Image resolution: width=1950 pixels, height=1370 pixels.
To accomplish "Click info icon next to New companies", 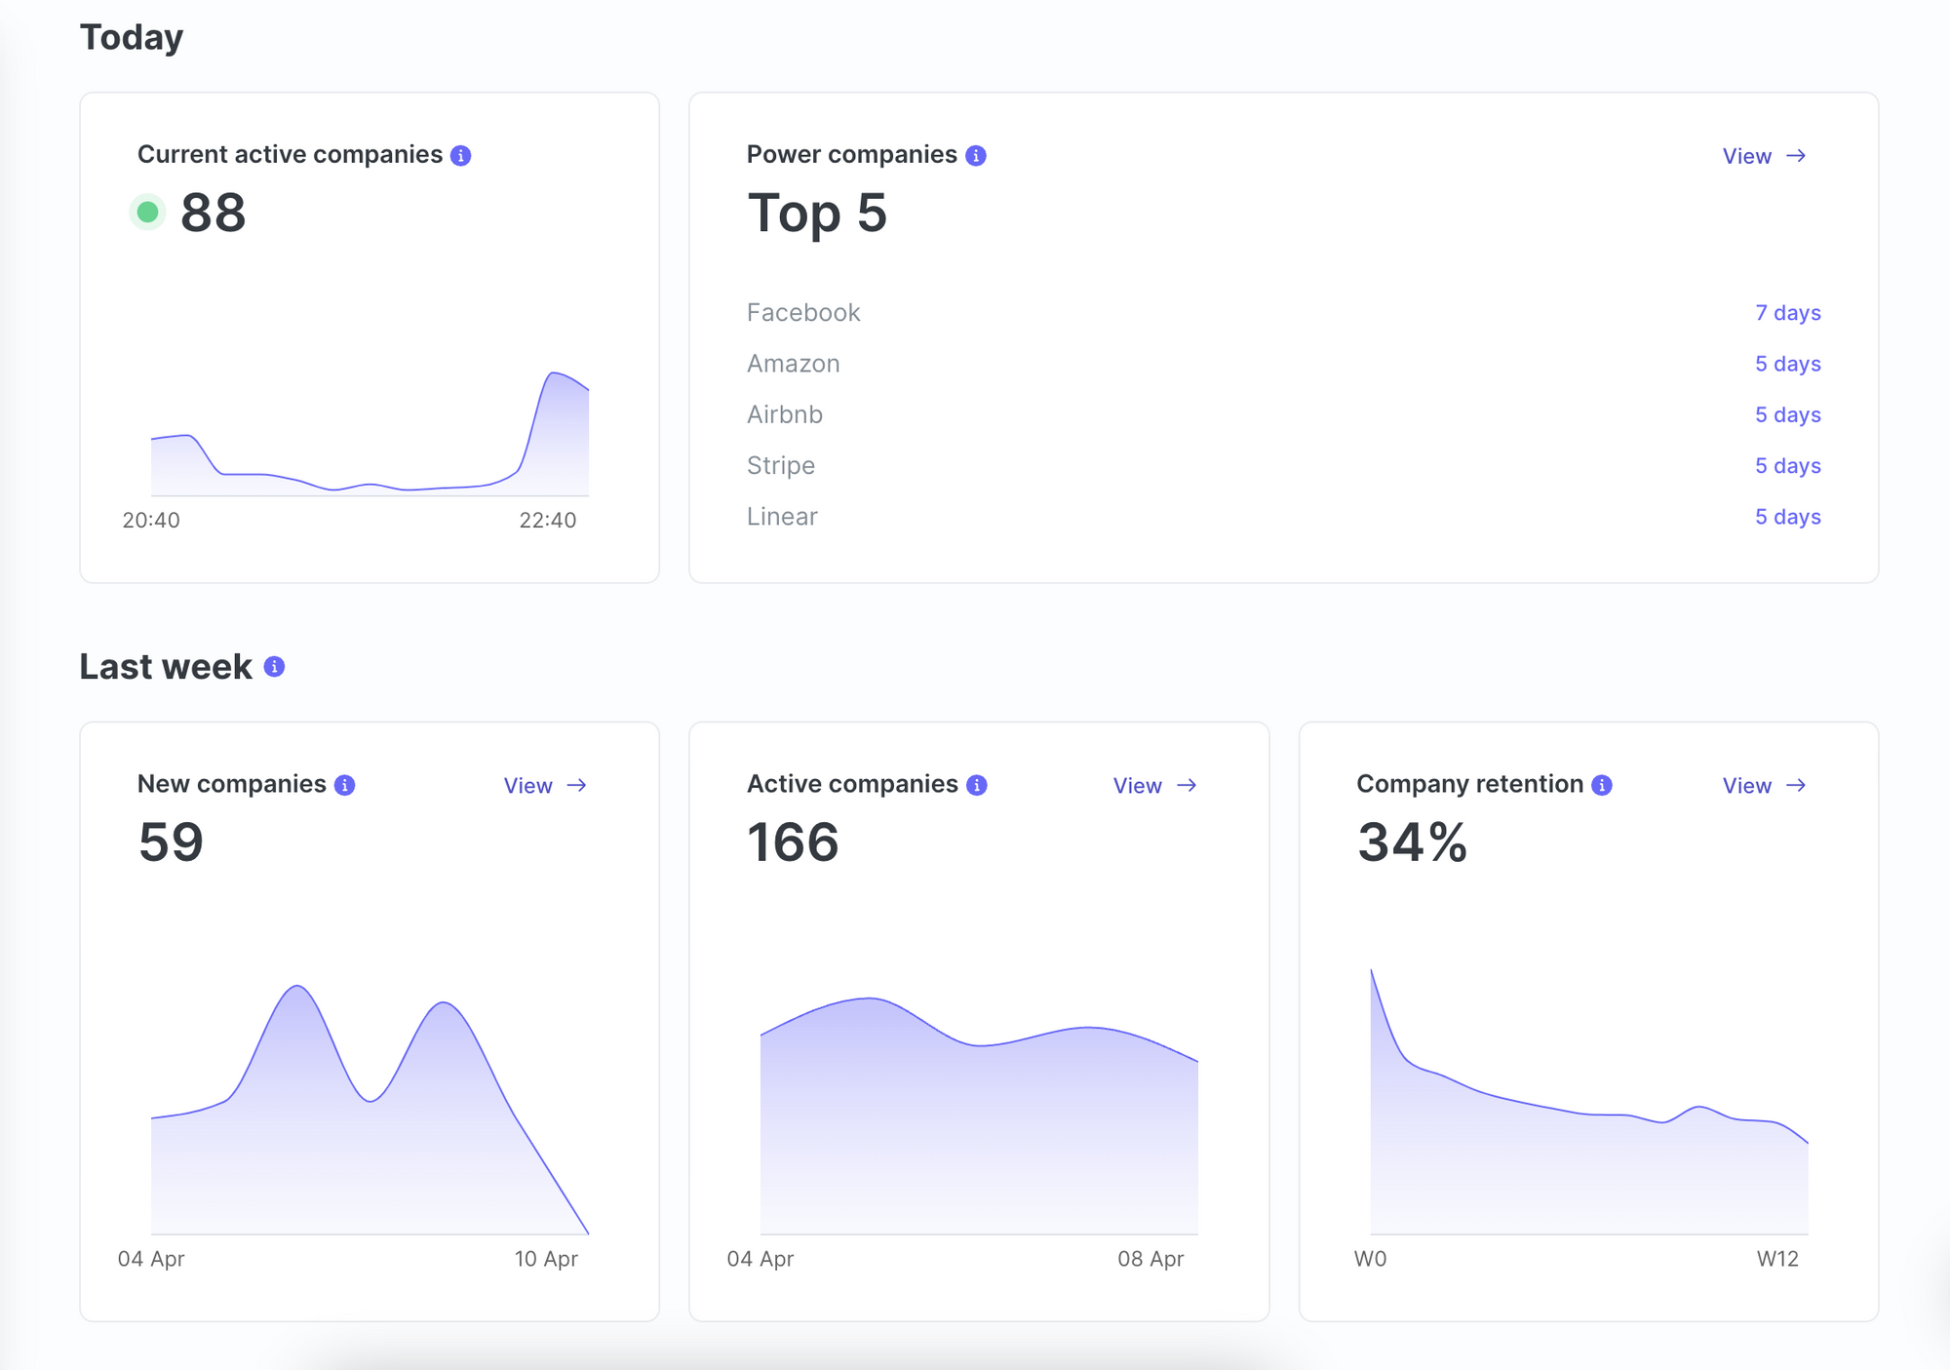I will 344,785.
